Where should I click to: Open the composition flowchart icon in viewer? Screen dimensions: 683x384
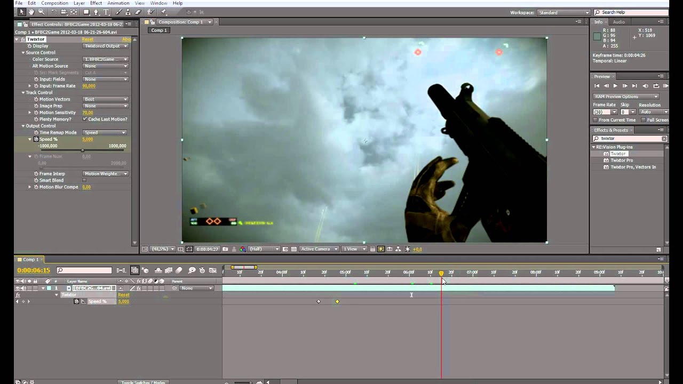(x=398, y=249)
